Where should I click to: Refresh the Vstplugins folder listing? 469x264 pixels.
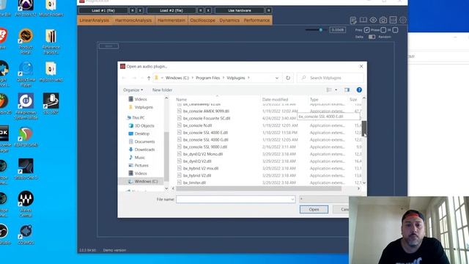point(288,78)
